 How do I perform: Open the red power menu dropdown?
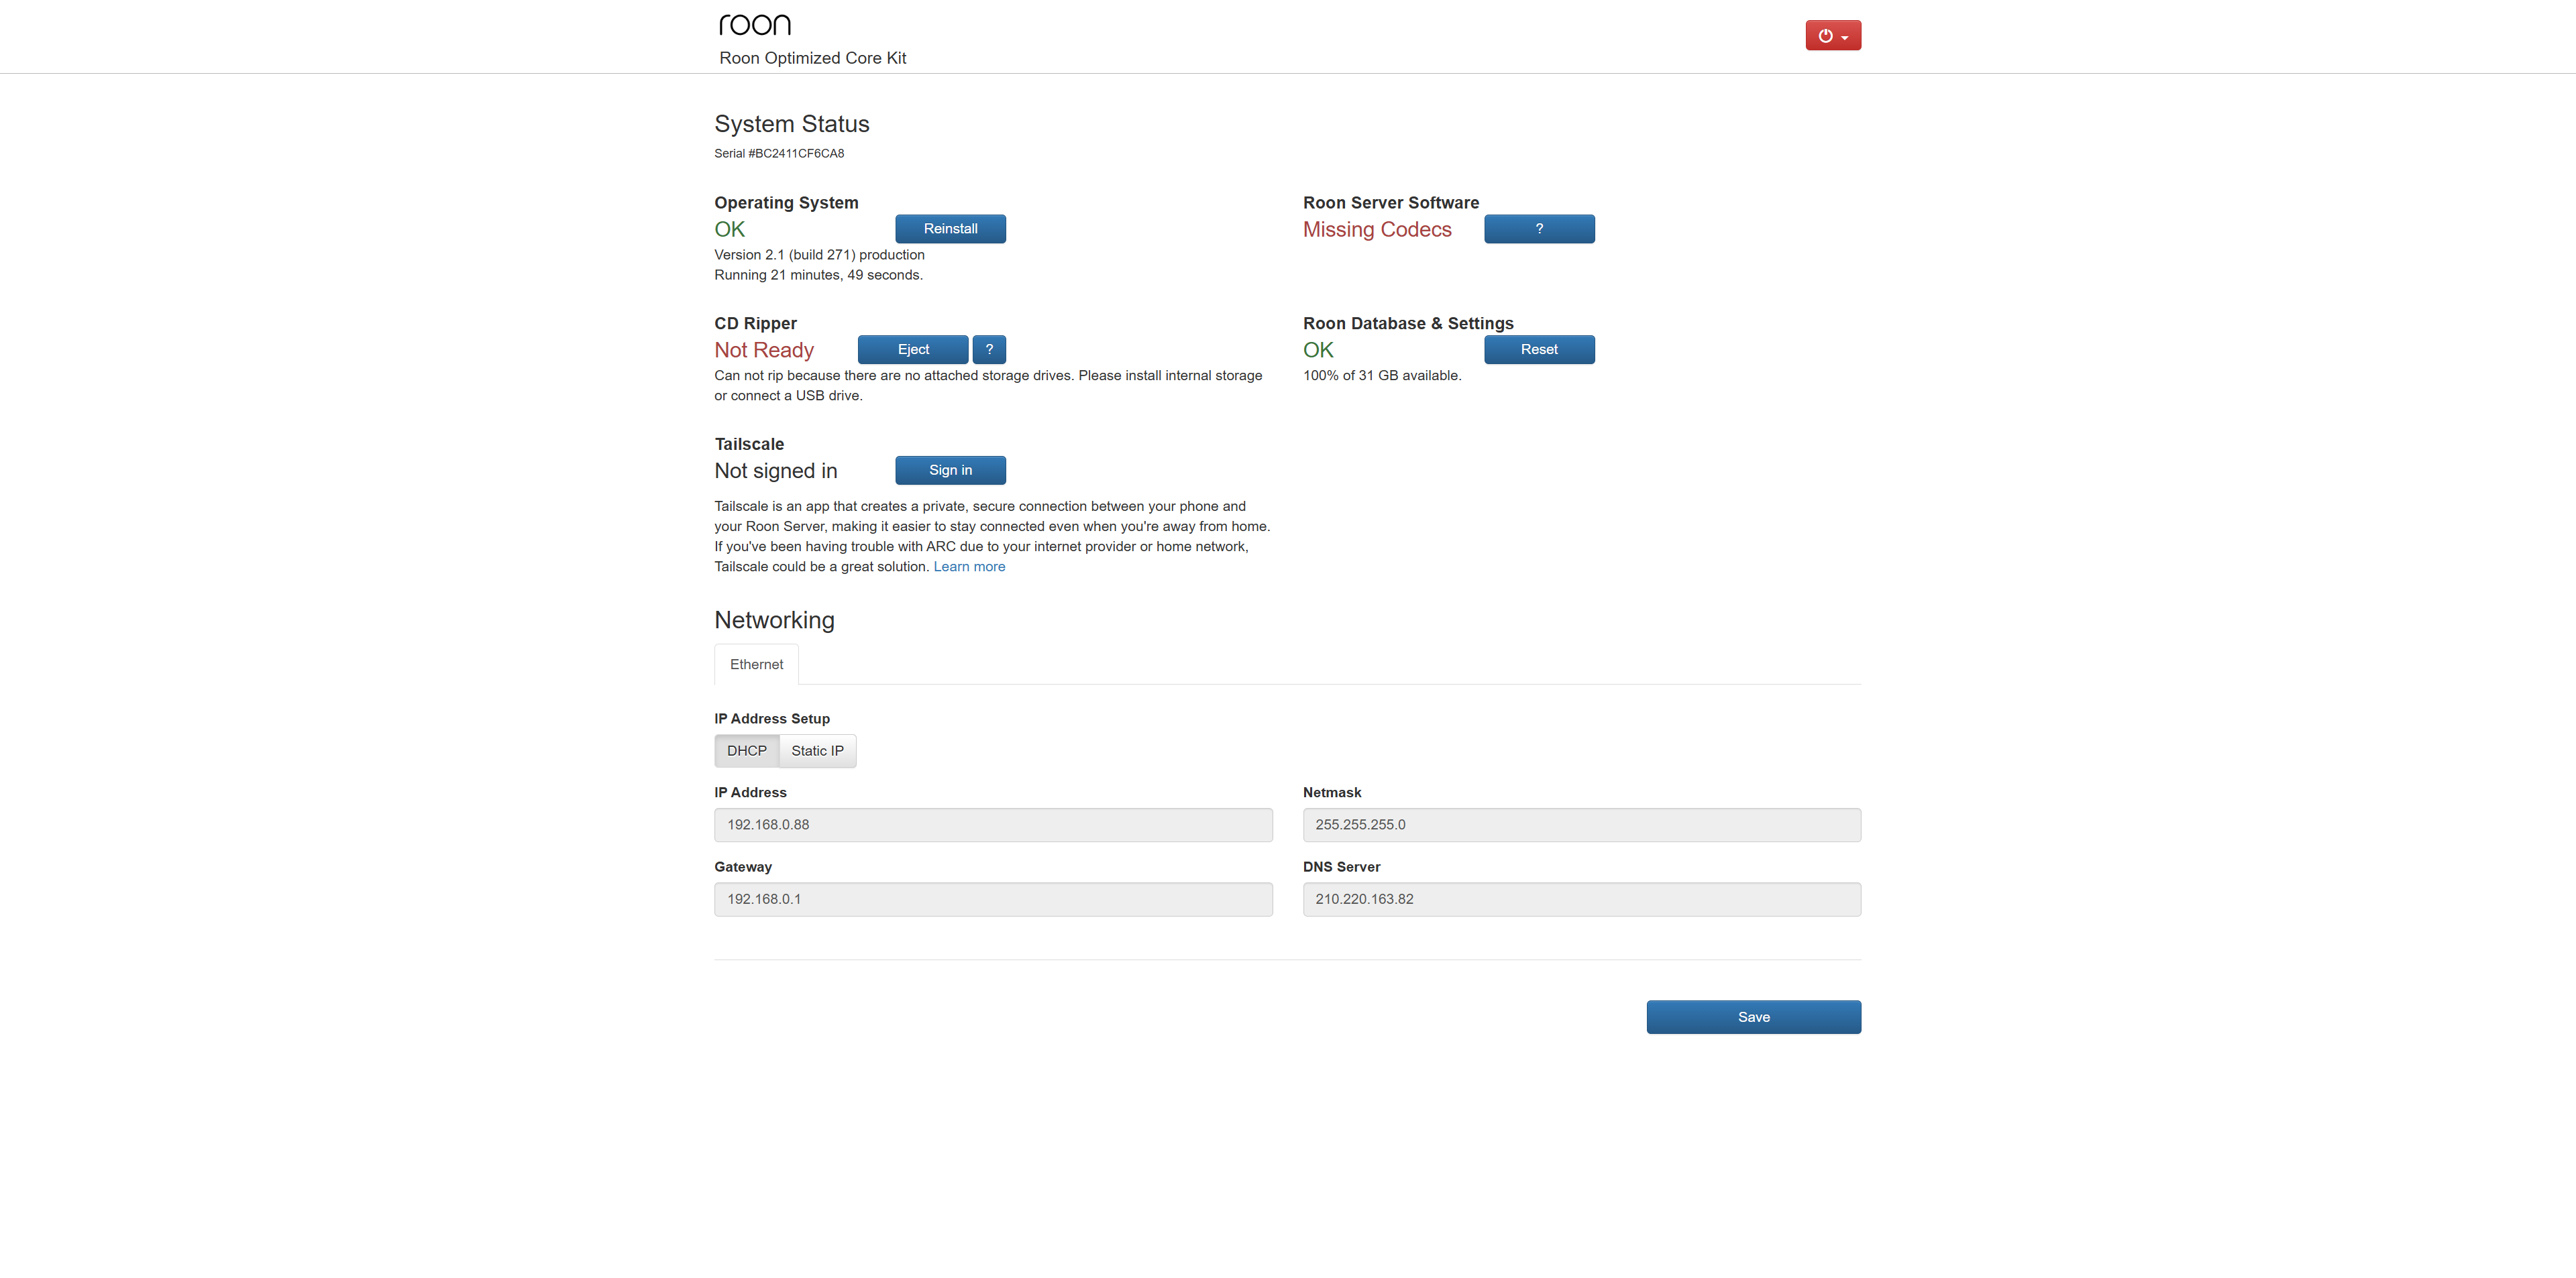pos(1832,35)
